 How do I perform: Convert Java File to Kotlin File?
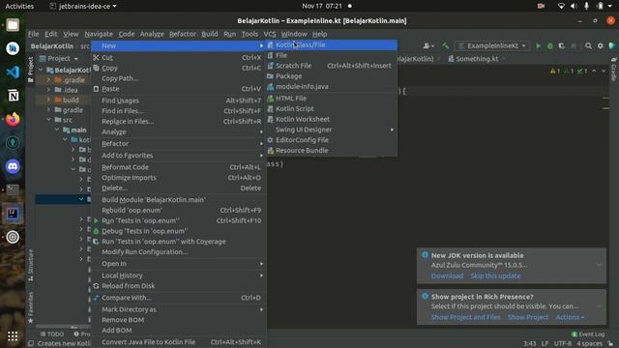178,342
